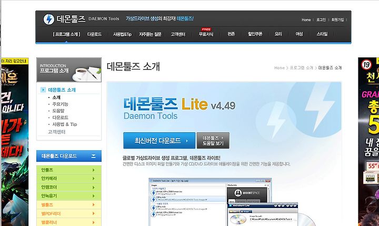Click the DAEMON Tools header text
The height and width of the screenshot is (226, 379).
(104, 18)
